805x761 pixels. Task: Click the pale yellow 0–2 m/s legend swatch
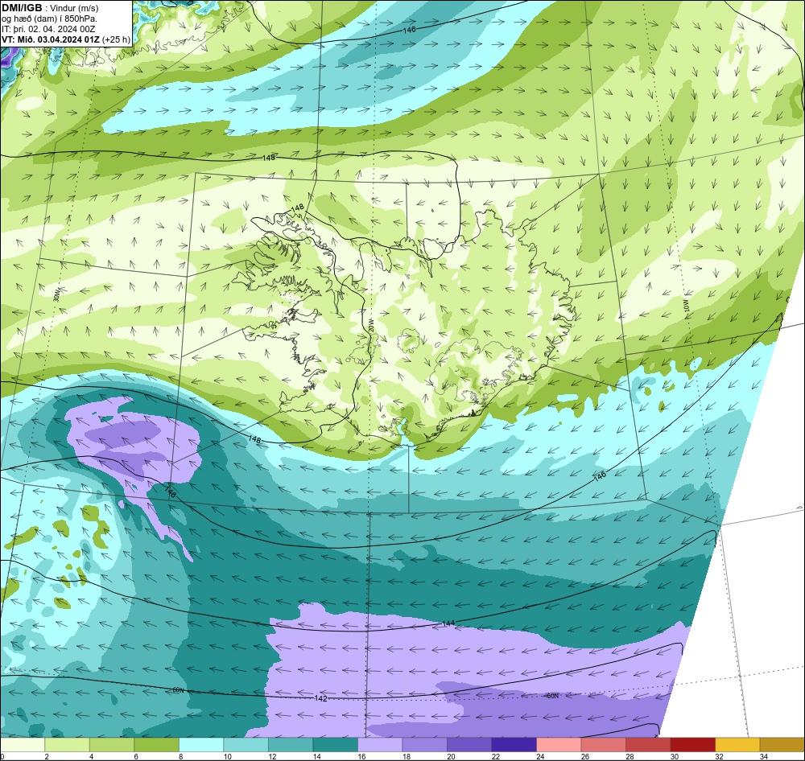click(23, 744)
